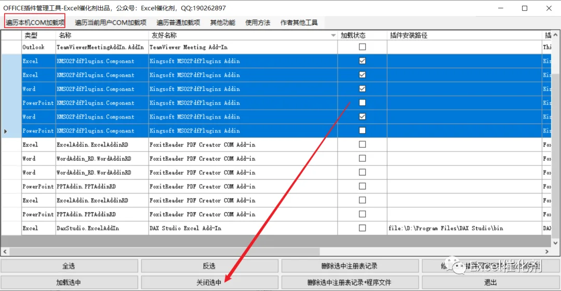
Task: Open the 作者其他工具 menu
Action: 299,22
